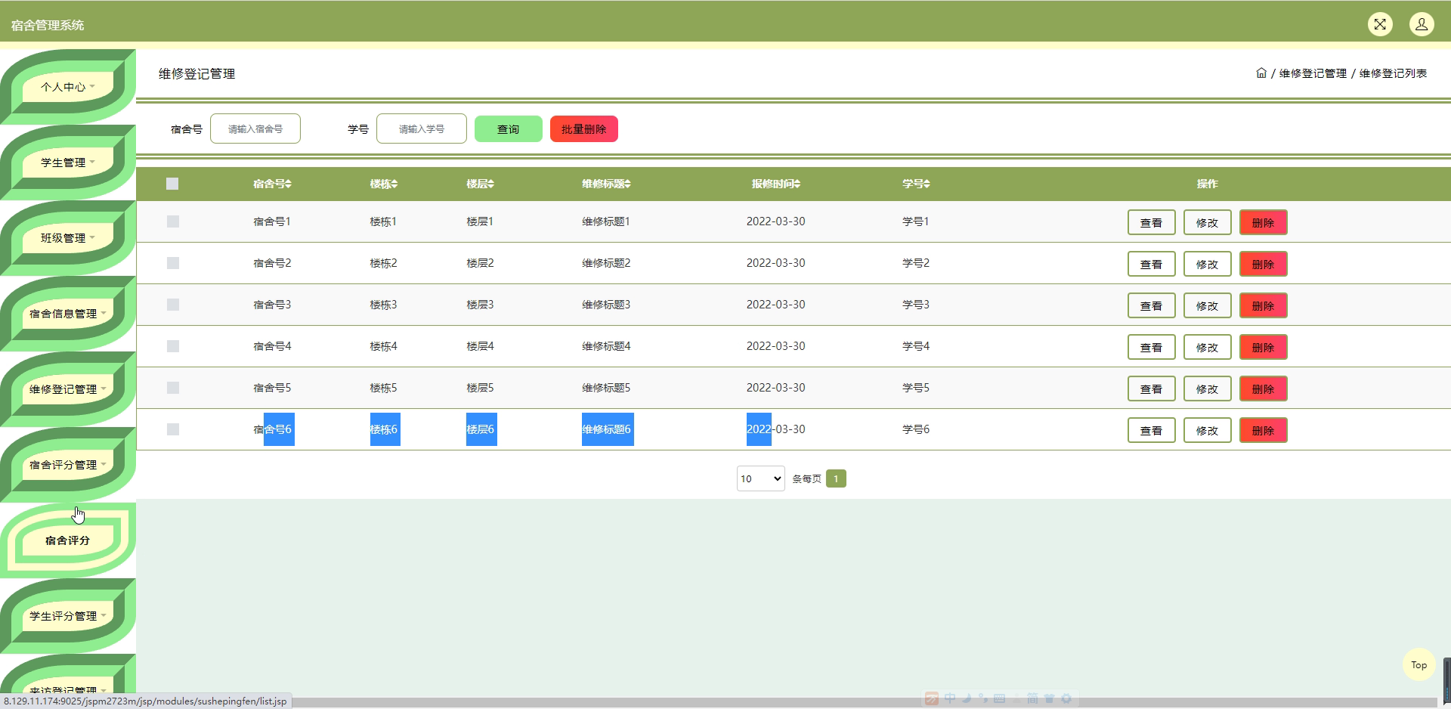The image size is (1451, 709).
Task: Check the row checkbox for 宿舍号1
Action: point(173,221)
